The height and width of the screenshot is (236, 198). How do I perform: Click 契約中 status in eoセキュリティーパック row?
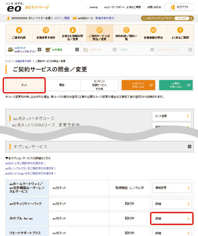tap(129, 204)
